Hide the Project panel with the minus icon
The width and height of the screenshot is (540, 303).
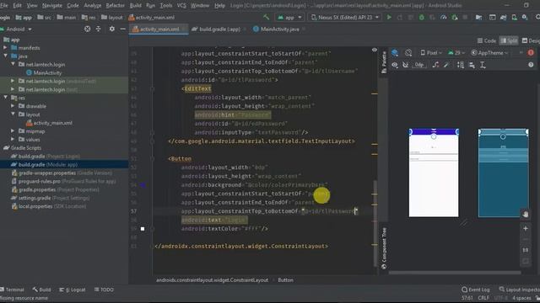pos(122,29)
